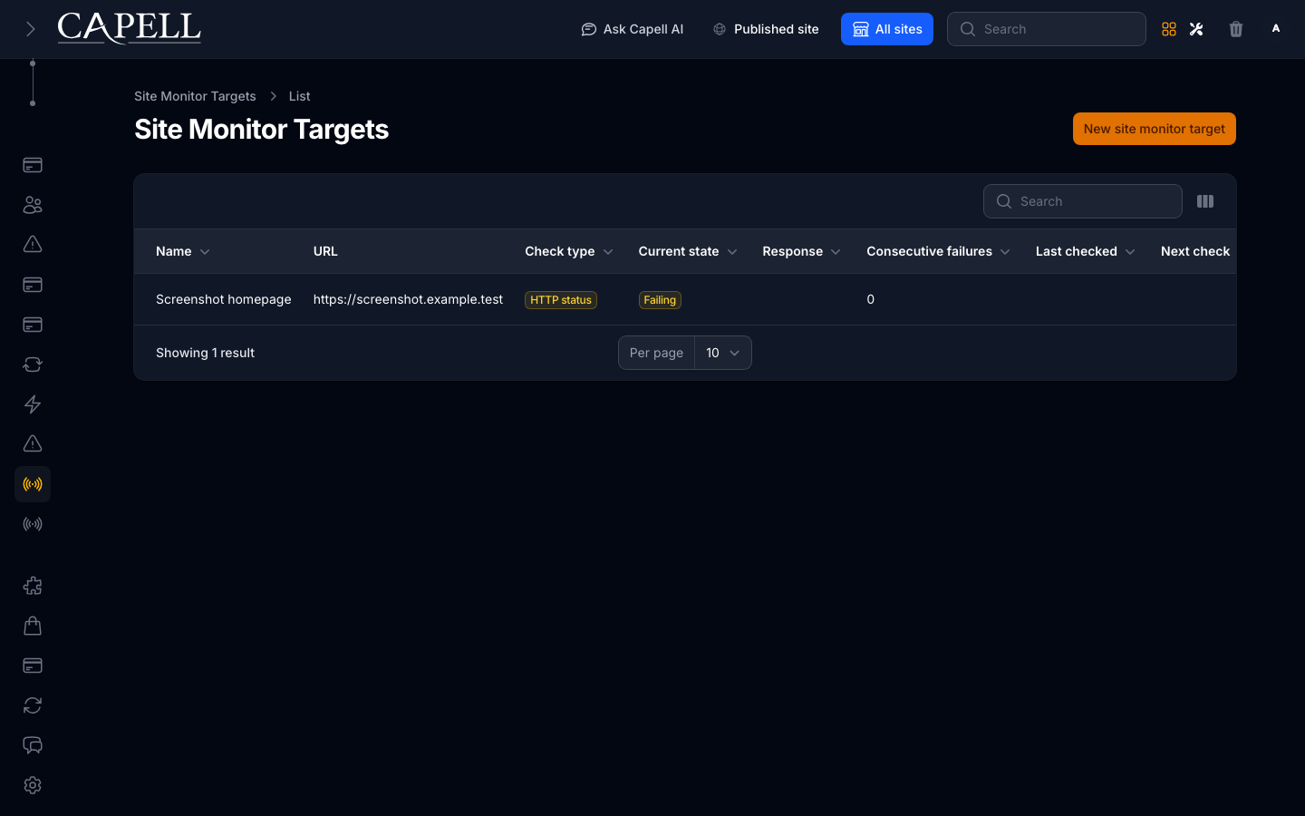Click the Showing 1 result text
1305x816 pixels.
205,353
